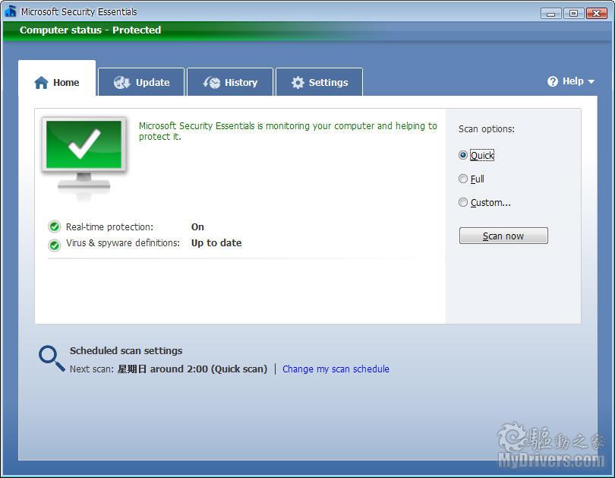Minimize the Security Essentials window
Screen dimensions: 615x478
[x=550, y=14]
